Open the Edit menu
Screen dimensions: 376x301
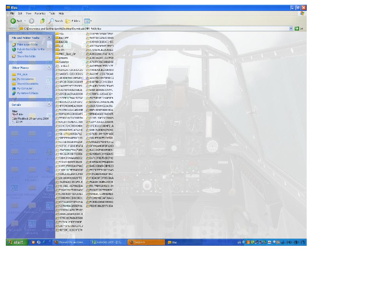[x=20, y=13]
